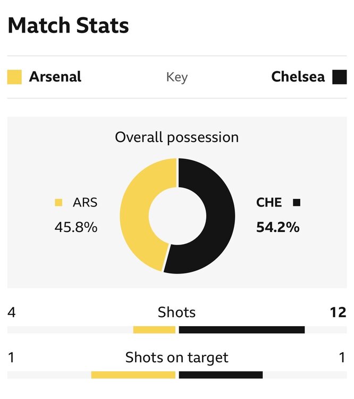This screenshot has height=399, width=354.
Task: Click the Shots on target label
Action: pyautogui.click(x=177, y=358)
